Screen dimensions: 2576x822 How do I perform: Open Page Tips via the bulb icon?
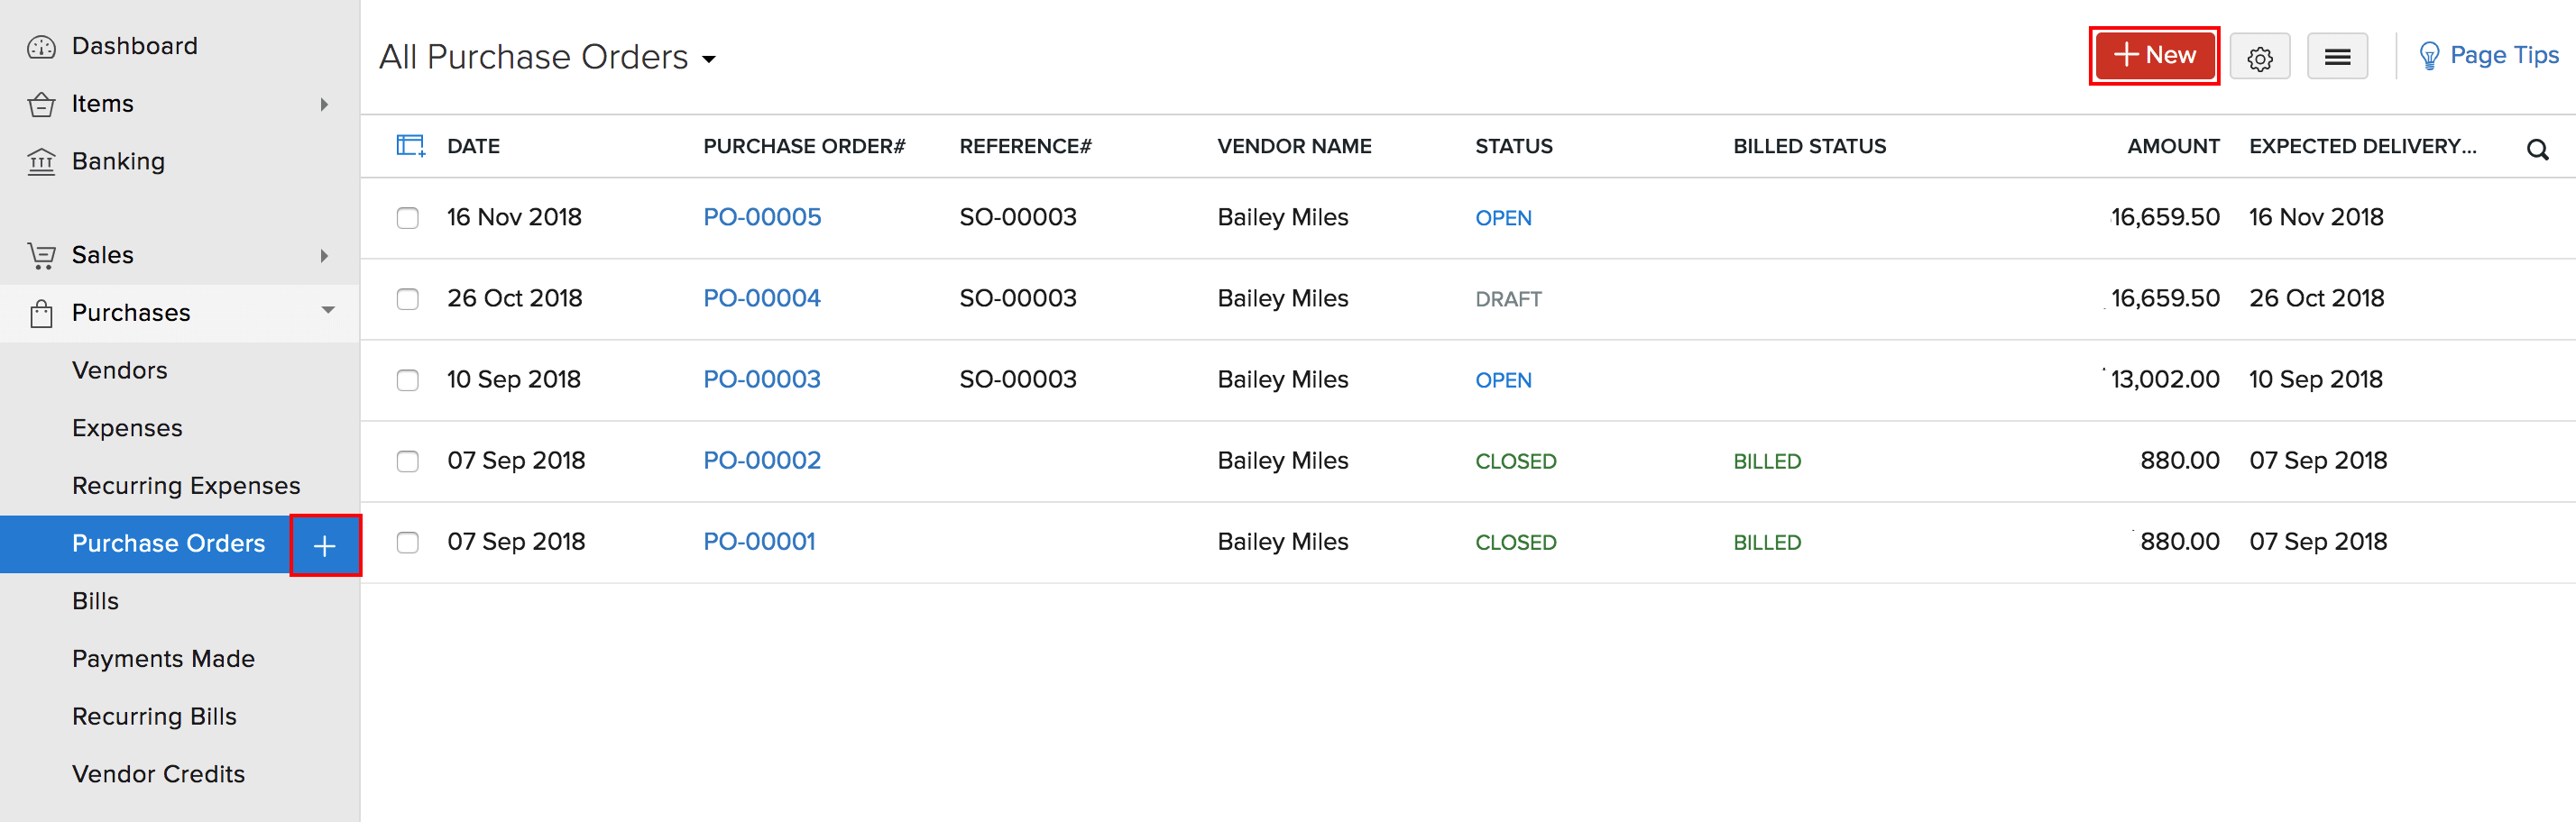point(2430,55)
